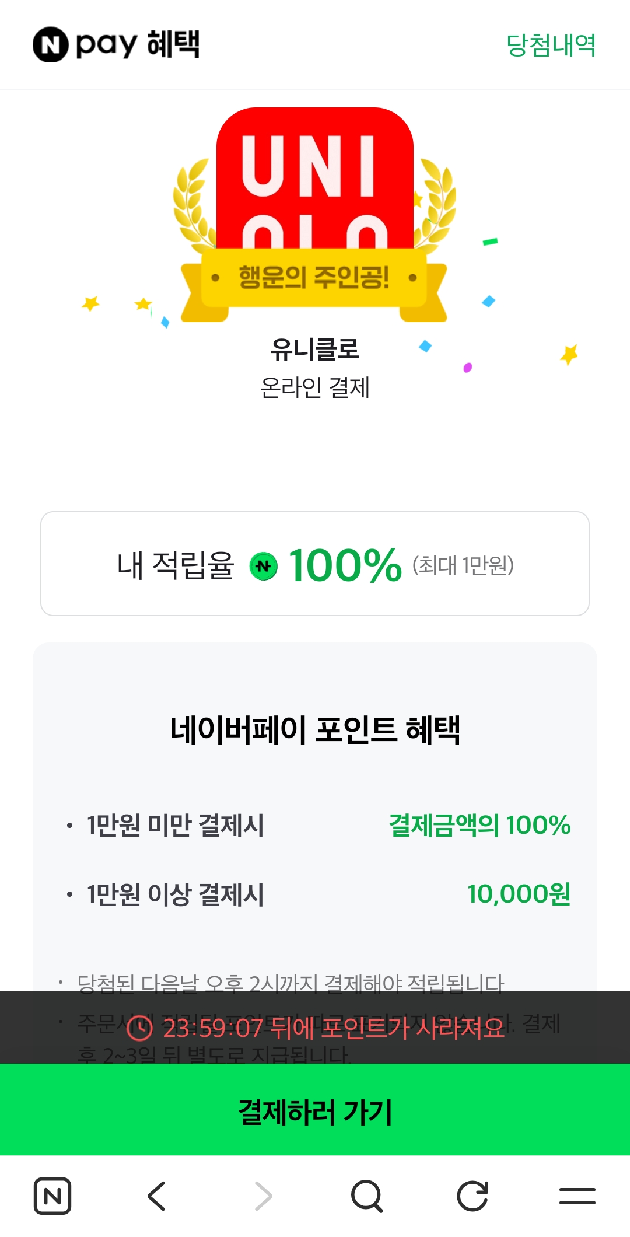Tap the forward arrow icon
Image resolution: width=630 pixels, height=1237 pixels.
(x=263, y=1196)
